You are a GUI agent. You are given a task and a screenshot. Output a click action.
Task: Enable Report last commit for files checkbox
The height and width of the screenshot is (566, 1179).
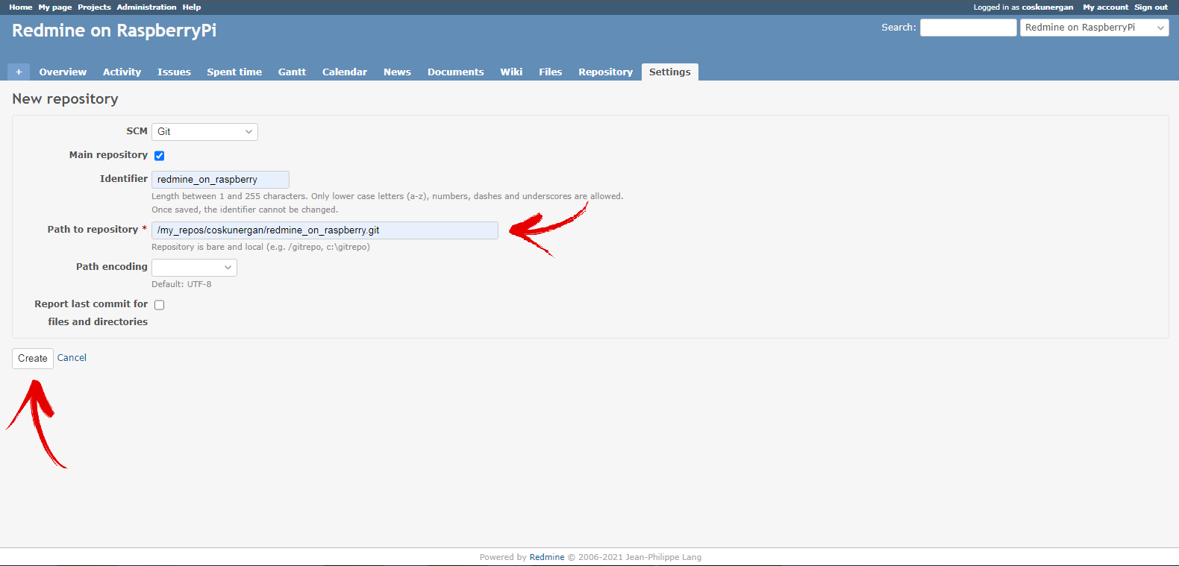(159, 305)
